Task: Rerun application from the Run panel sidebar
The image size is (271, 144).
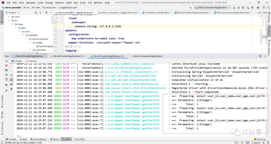Action: pos(6,61)
